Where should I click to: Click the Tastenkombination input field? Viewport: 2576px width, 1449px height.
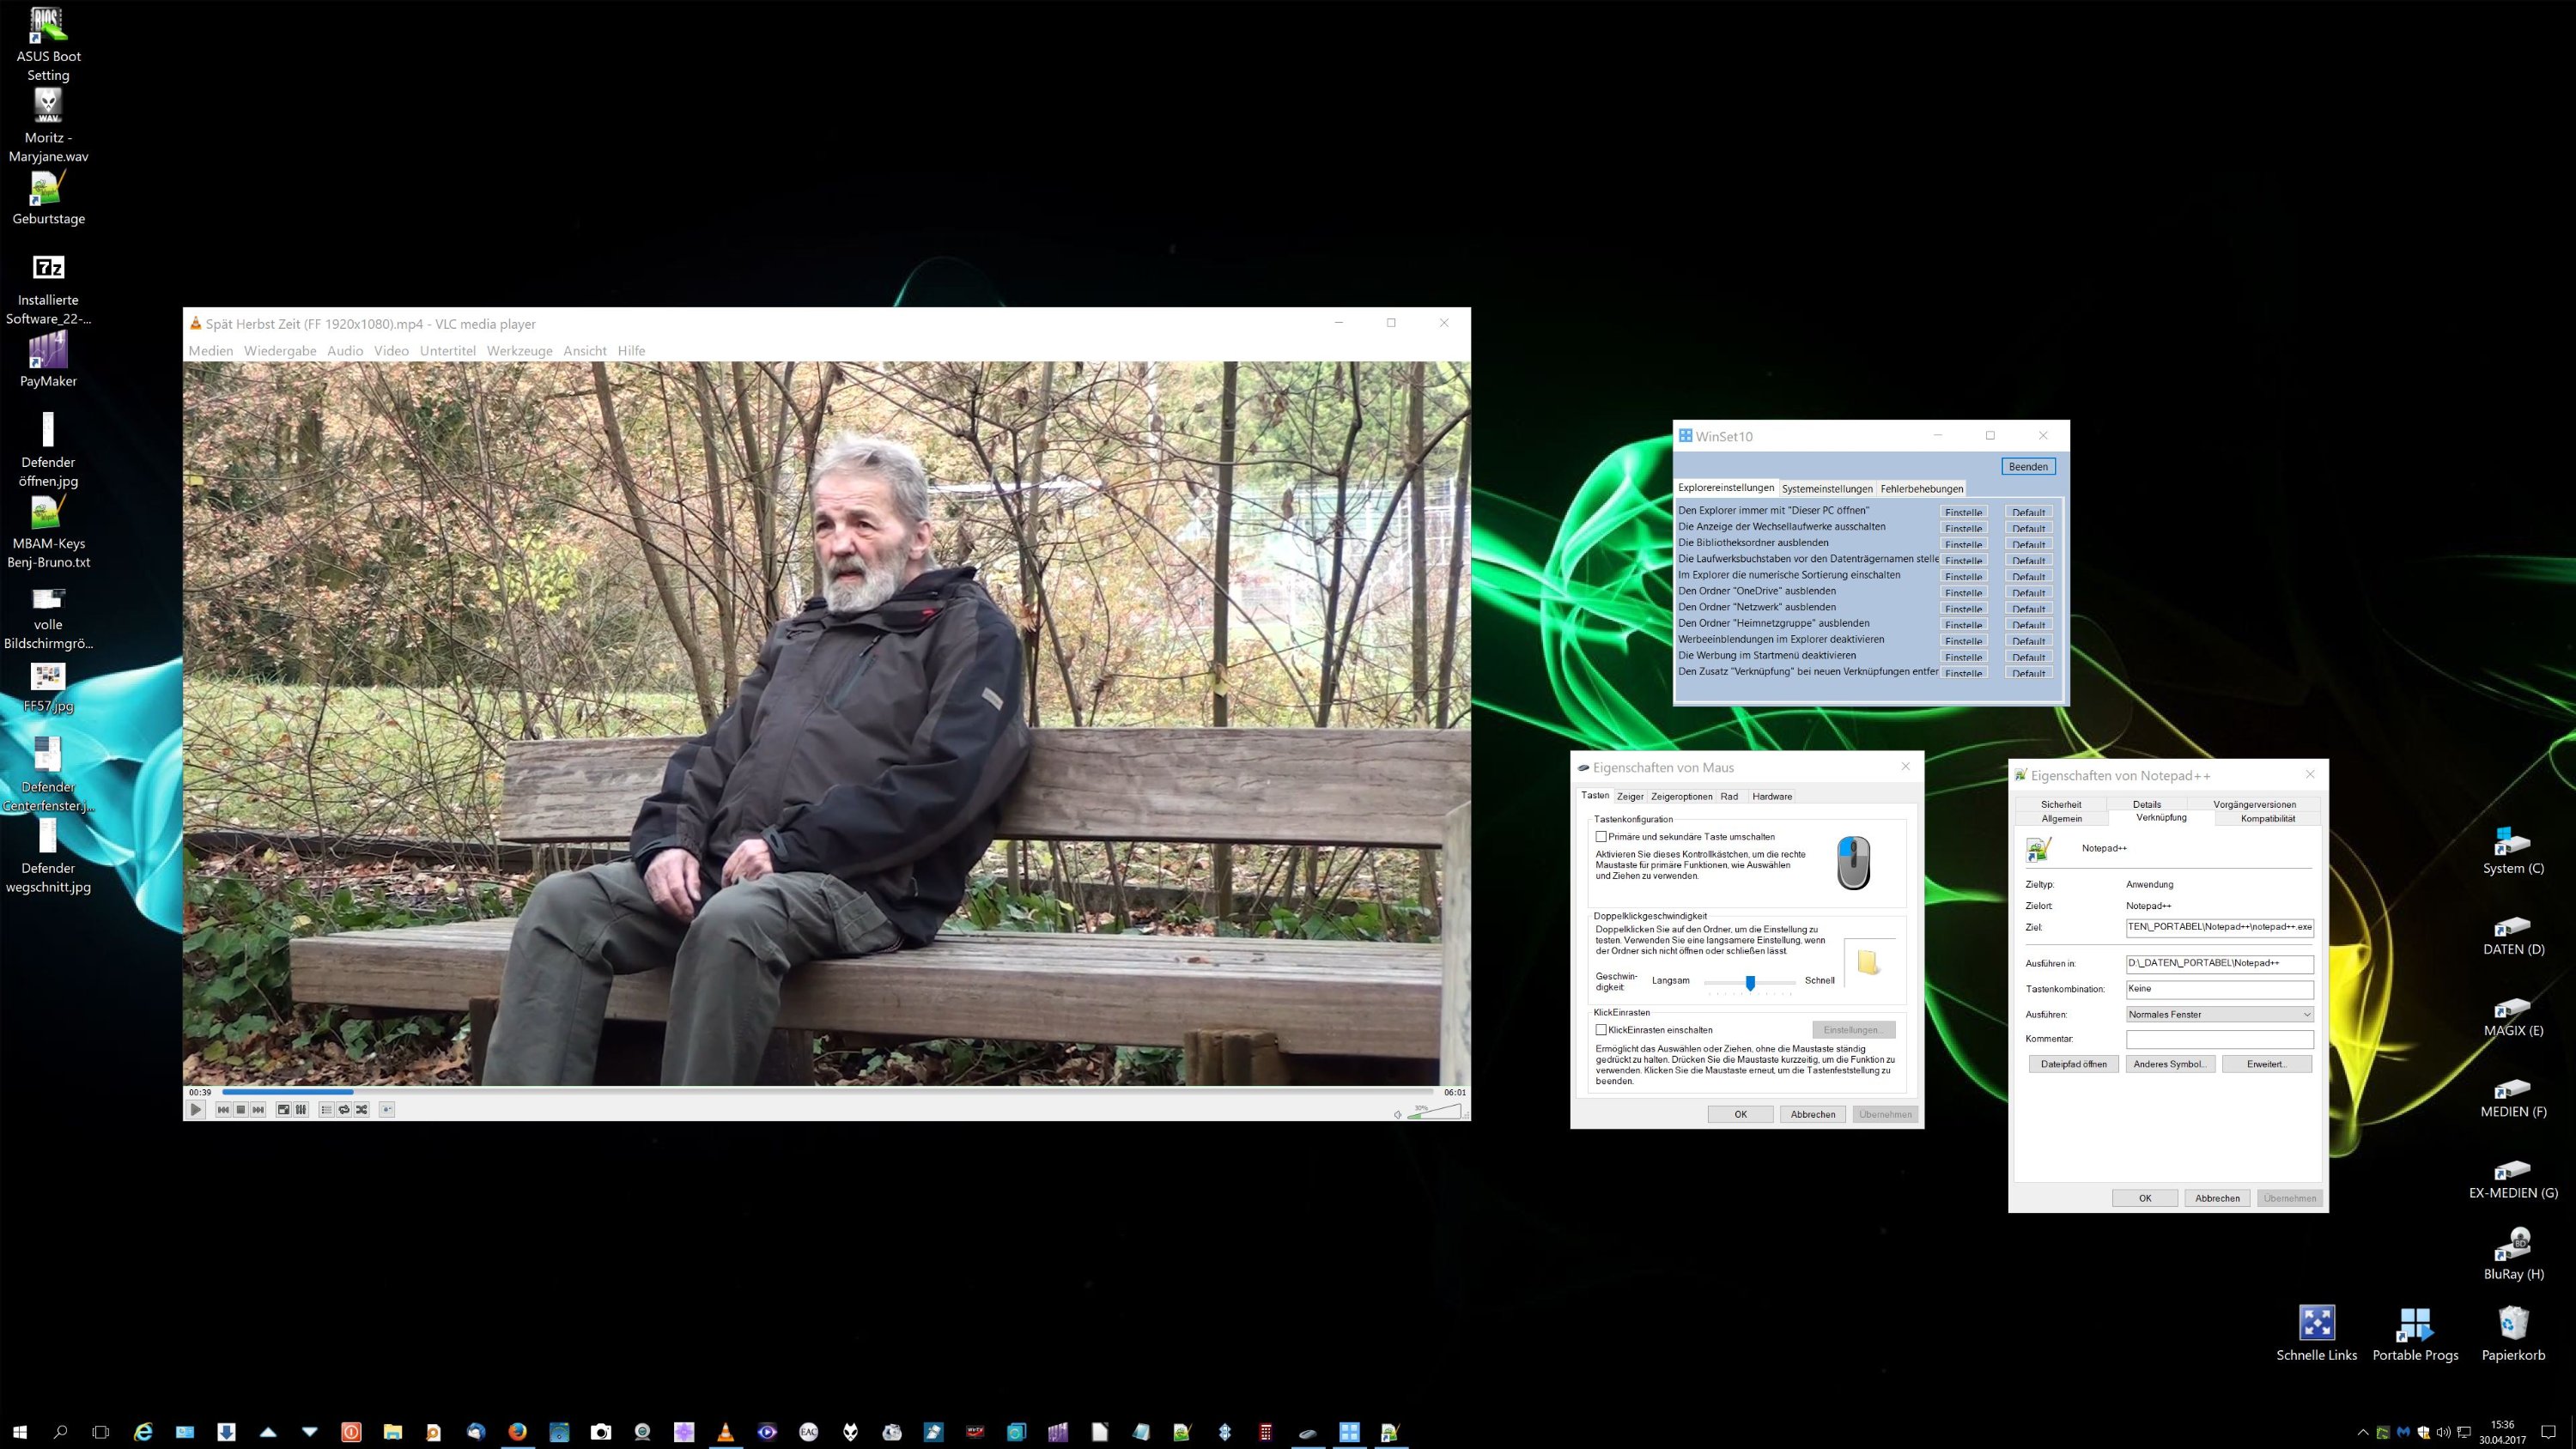click(2218, 989)
